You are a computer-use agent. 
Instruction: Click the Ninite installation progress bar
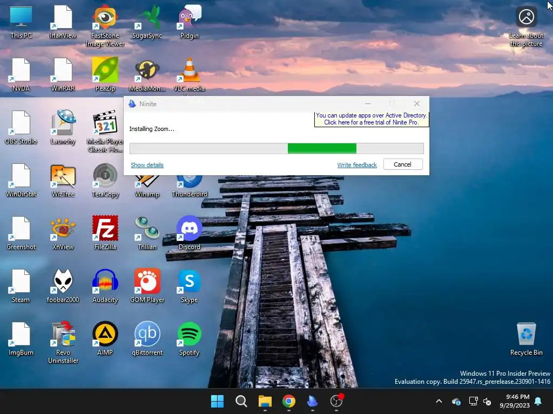click(276, 149)
